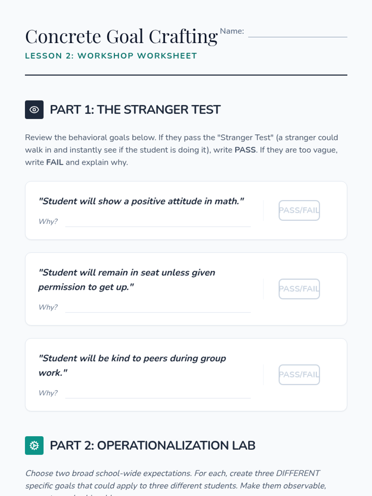Select the remain in seat goal statement

[x=127, y=280]
